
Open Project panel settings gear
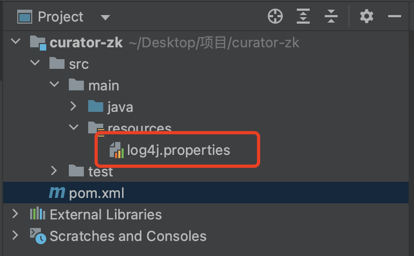367,17
